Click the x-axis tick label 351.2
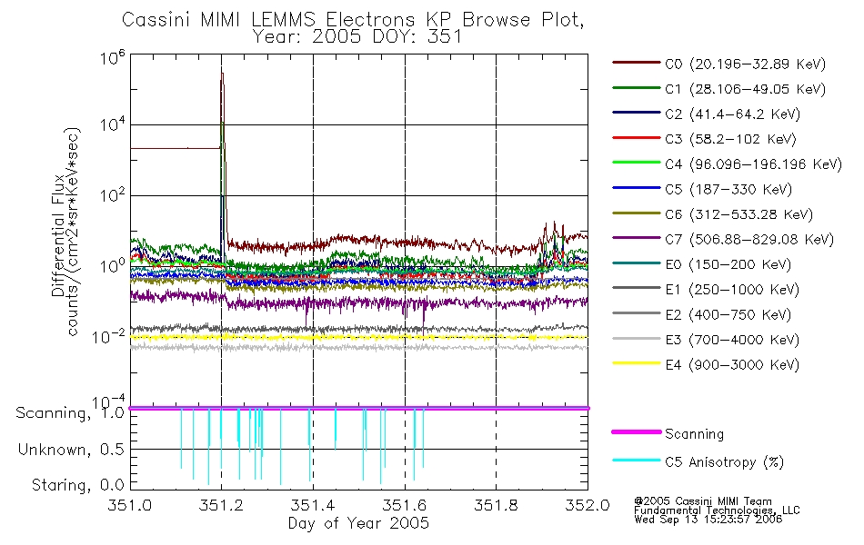 [x=222, y=505]
